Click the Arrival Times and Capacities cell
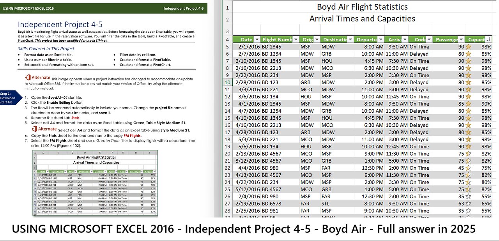 point(362,18)
